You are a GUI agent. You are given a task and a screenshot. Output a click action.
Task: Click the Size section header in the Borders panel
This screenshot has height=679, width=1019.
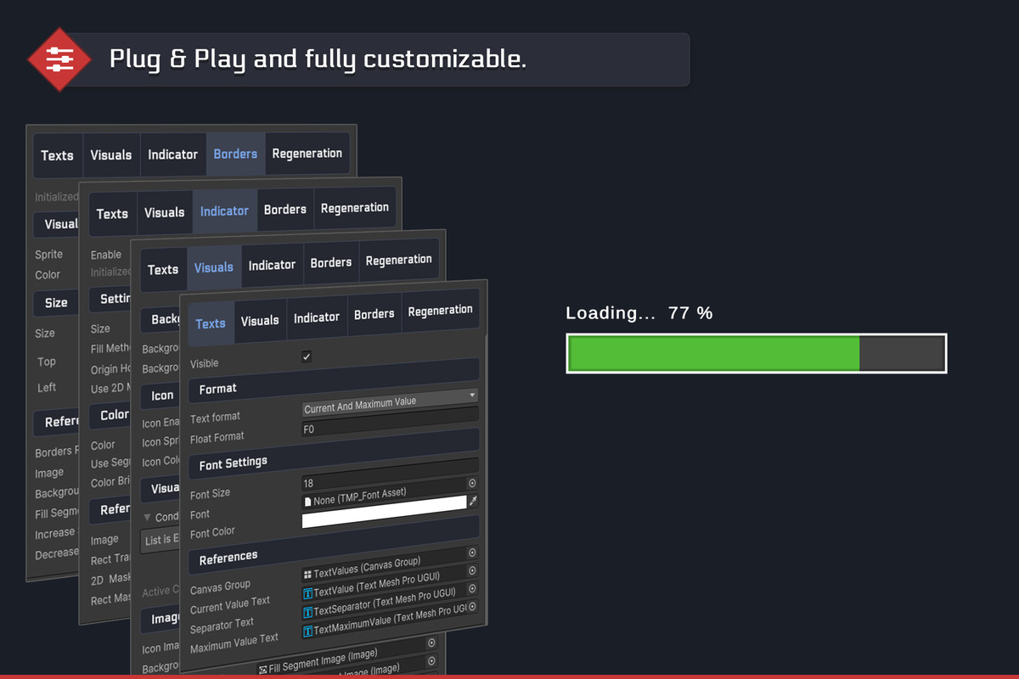tap(56, 302)
